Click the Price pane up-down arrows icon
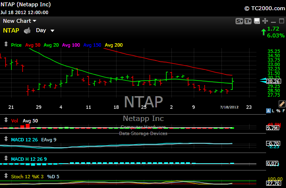Image resolution: width=286 pixels, height=188 pixels. coord(6,44)
